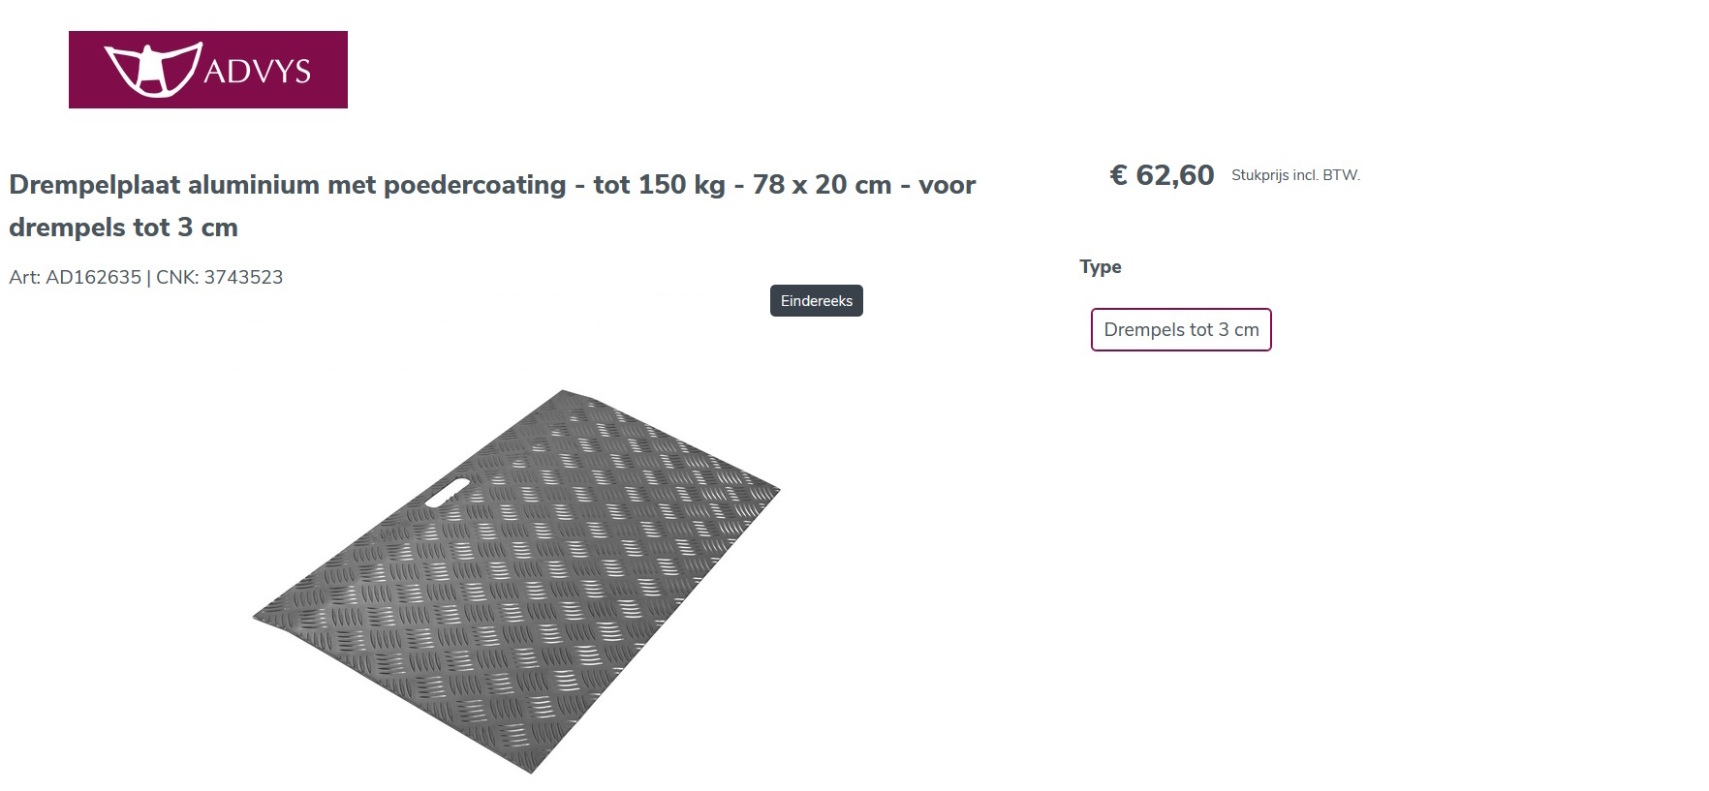Viewport: 1709px width, 791px height.
Task: Click the word "poedercoating" in the title
Action: point(475,185)
